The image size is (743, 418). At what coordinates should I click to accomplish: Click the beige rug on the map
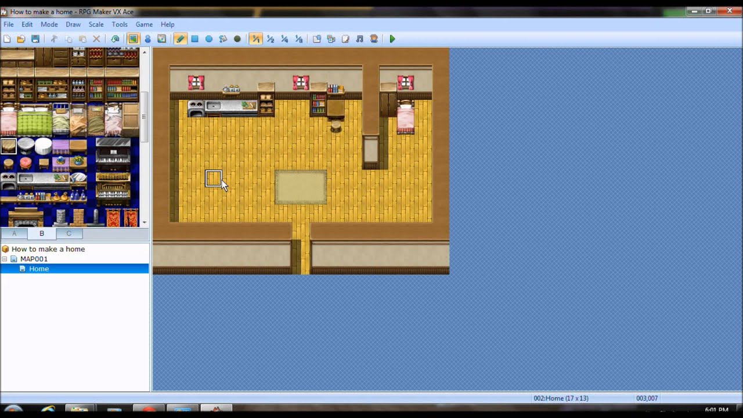(x=301, y=187)
